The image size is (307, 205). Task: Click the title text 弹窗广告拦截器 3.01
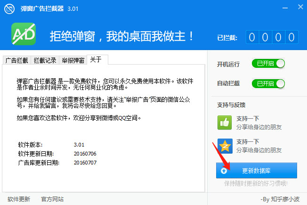49,9
